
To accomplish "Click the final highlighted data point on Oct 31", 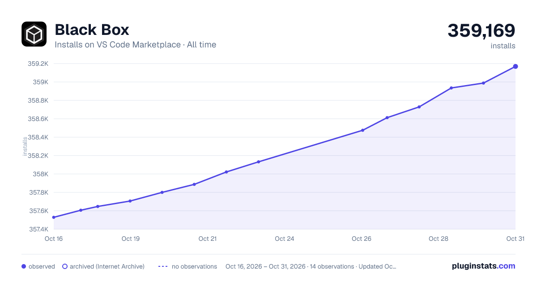I will 516,66.
